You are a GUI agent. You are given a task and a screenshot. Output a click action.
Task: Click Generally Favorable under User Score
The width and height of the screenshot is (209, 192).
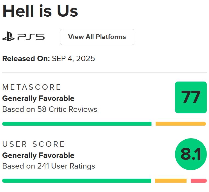(x=38, y=155)
